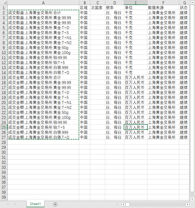The width and height of the screenshot is (195, 208).
Task: Select row 39 header
Action: click(4, 197)
